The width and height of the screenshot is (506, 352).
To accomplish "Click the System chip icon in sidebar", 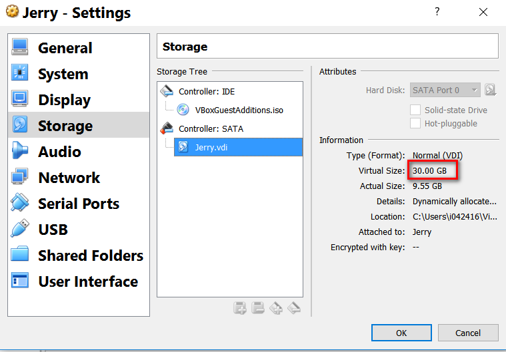I will [20, 73].
